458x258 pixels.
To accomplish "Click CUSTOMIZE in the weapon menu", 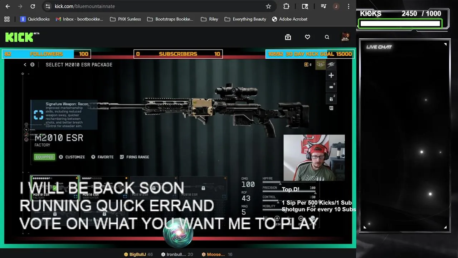I will click(72, 157).
